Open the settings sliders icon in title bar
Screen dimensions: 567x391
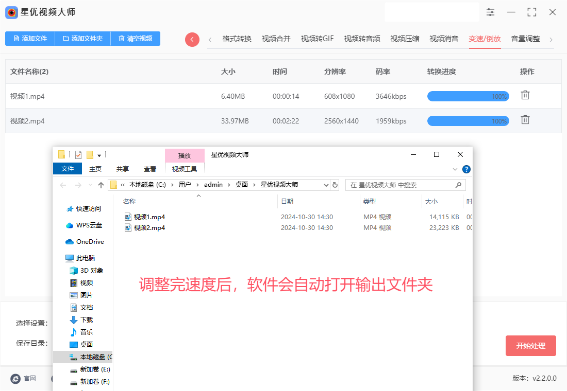(490, 12)
